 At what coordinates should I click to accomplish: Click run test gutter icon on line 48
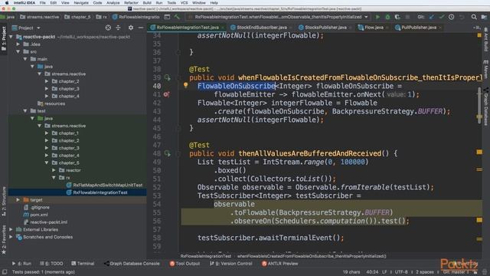coord(168,153)
